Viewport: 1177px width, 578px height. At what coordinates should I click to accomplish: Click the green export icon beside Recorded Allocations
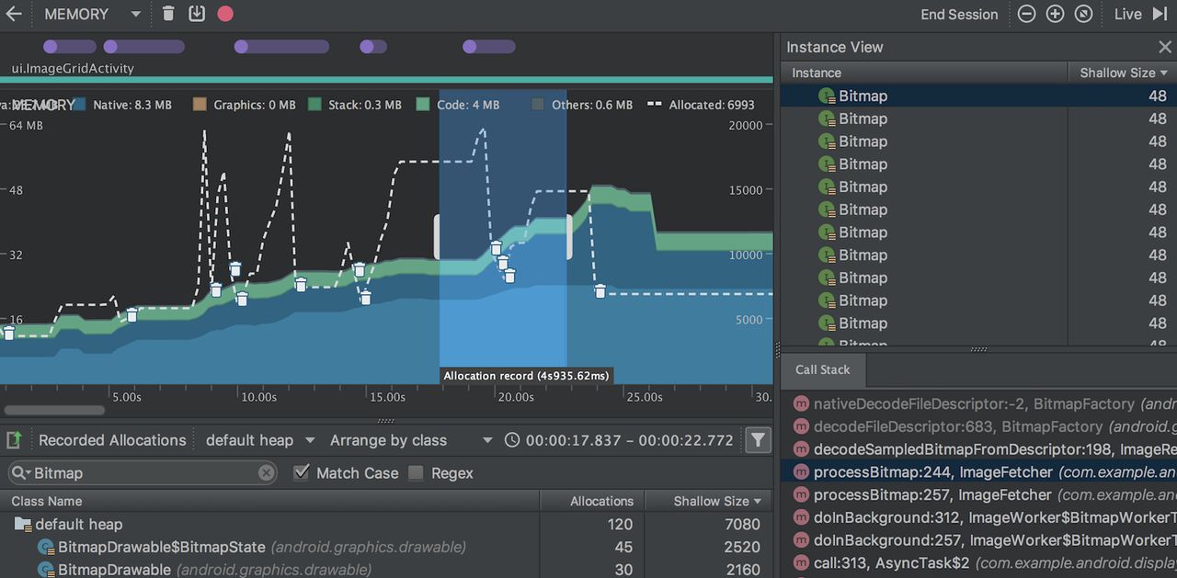point(14,440)
